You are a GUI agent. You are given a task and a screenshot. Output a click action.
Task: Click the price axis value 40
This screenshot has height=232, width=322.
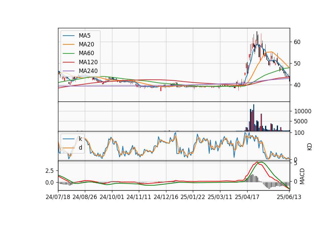(297, 85)
